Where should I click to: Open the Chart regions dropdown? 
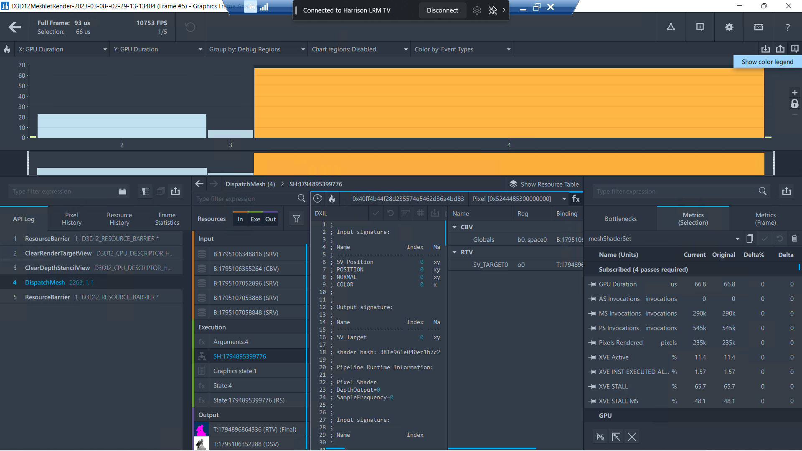click(359, 49)
